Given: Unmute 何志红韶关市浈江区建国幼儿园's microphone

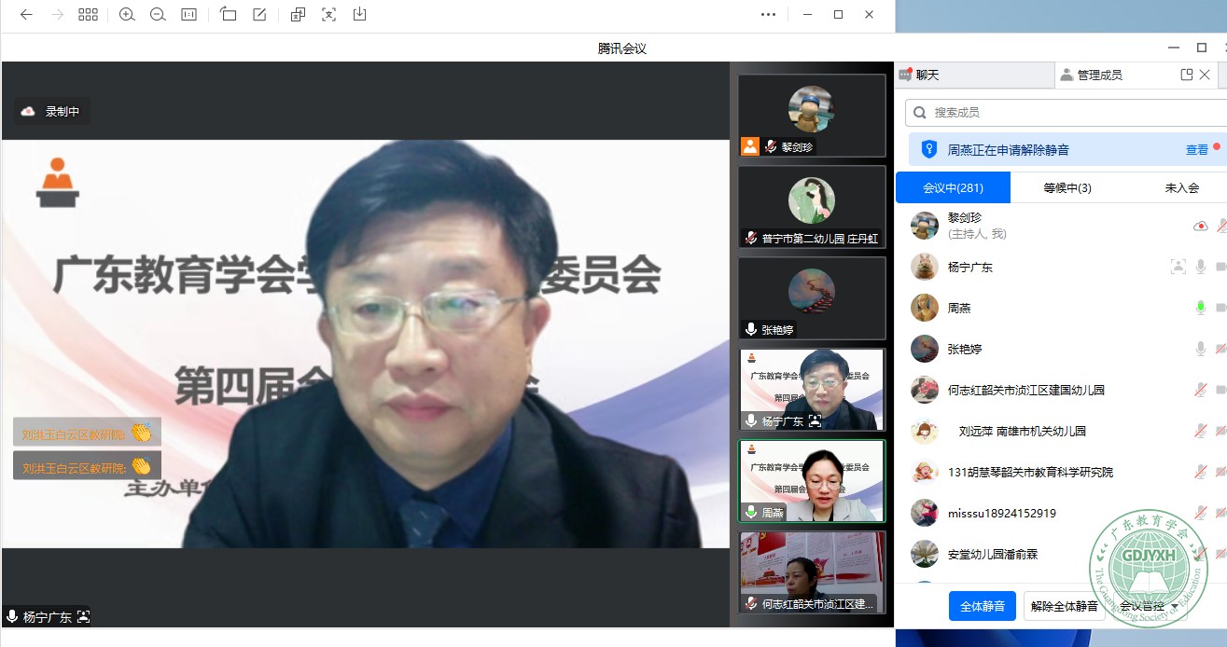Looking at the screenshot, I should pos(1201,390).
